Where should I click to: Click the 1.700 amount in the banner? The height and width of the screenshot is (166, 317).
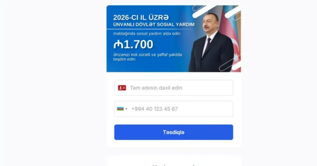(x=138, y=44)
